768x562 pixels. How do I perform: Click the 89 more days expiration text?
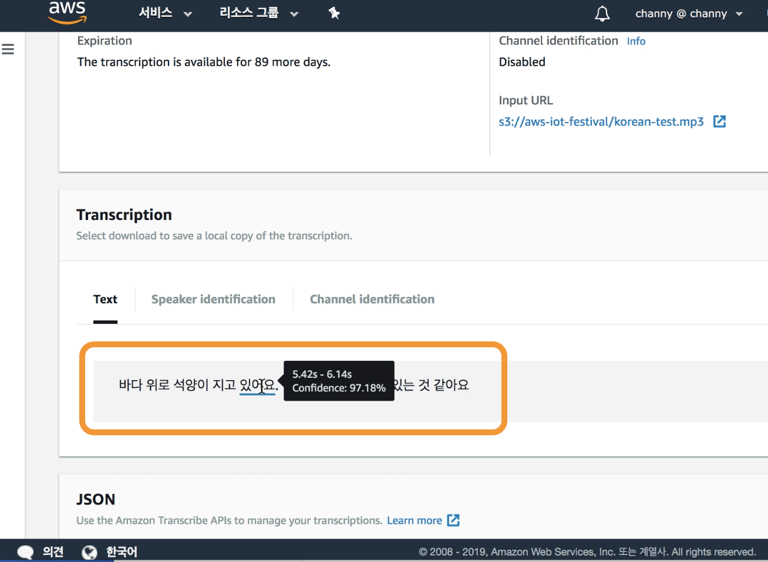204,62
